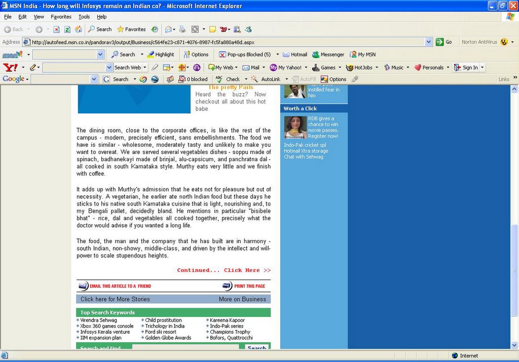Viewport: 519px width, 362px height.
Task: Click the Print icon in the IE toolbar
Action: click(182, 29)
